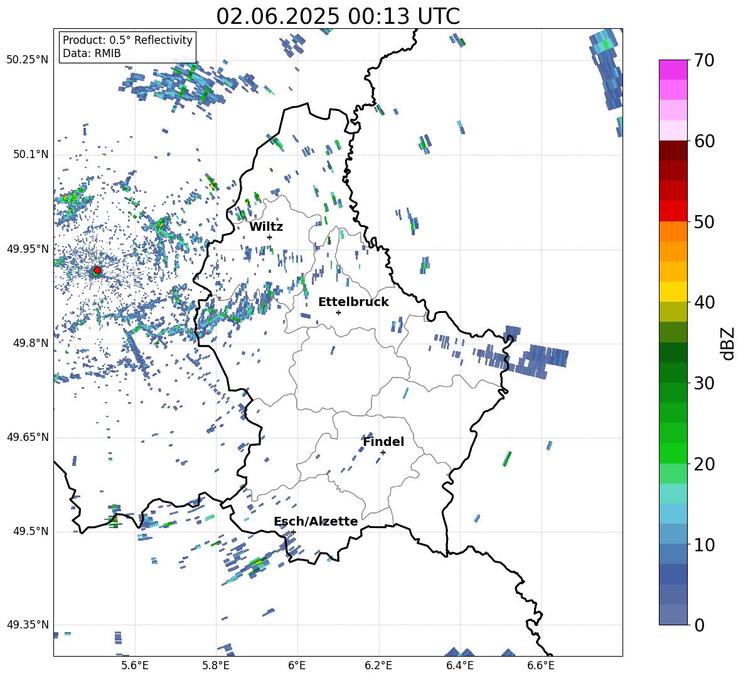This screenshot has width=743, height=678.
Task: Click the Wiltz station cross marker
Action: coord(270,237)
